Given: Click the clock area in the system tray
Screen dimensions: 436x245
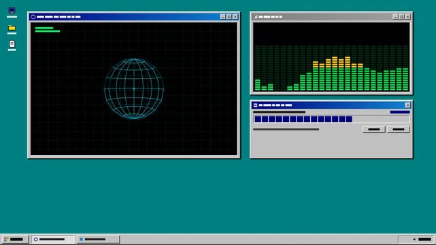Looking at the screenshot, I should point(424,239).
